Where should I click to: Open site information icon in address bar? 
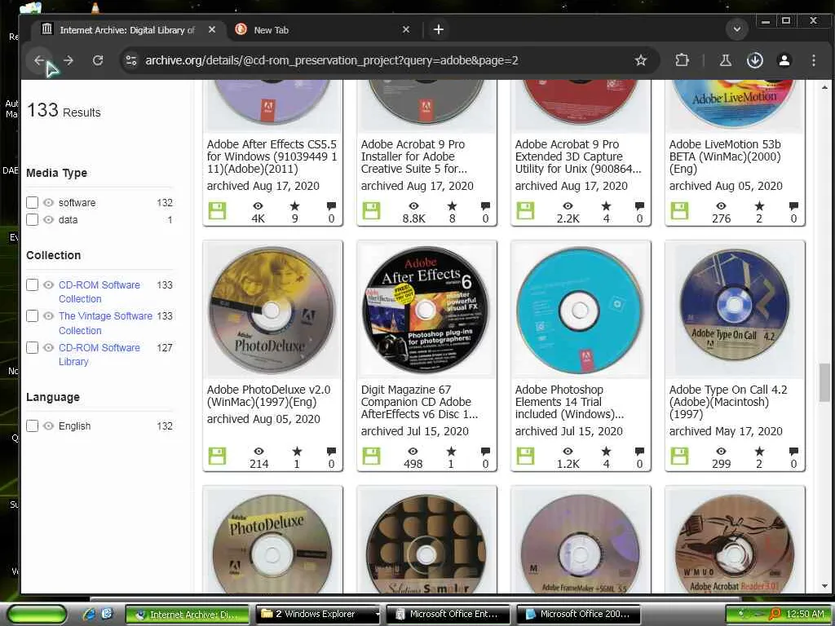click(x=131, y=60)
